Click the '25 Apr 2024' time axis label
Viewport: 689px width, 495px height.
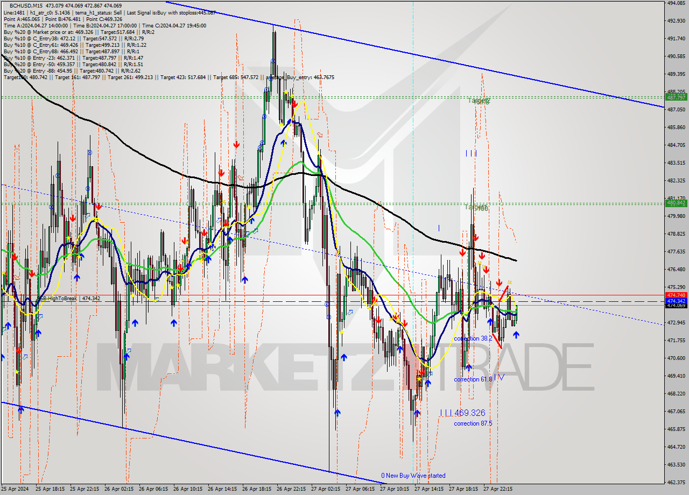point(14,489)
